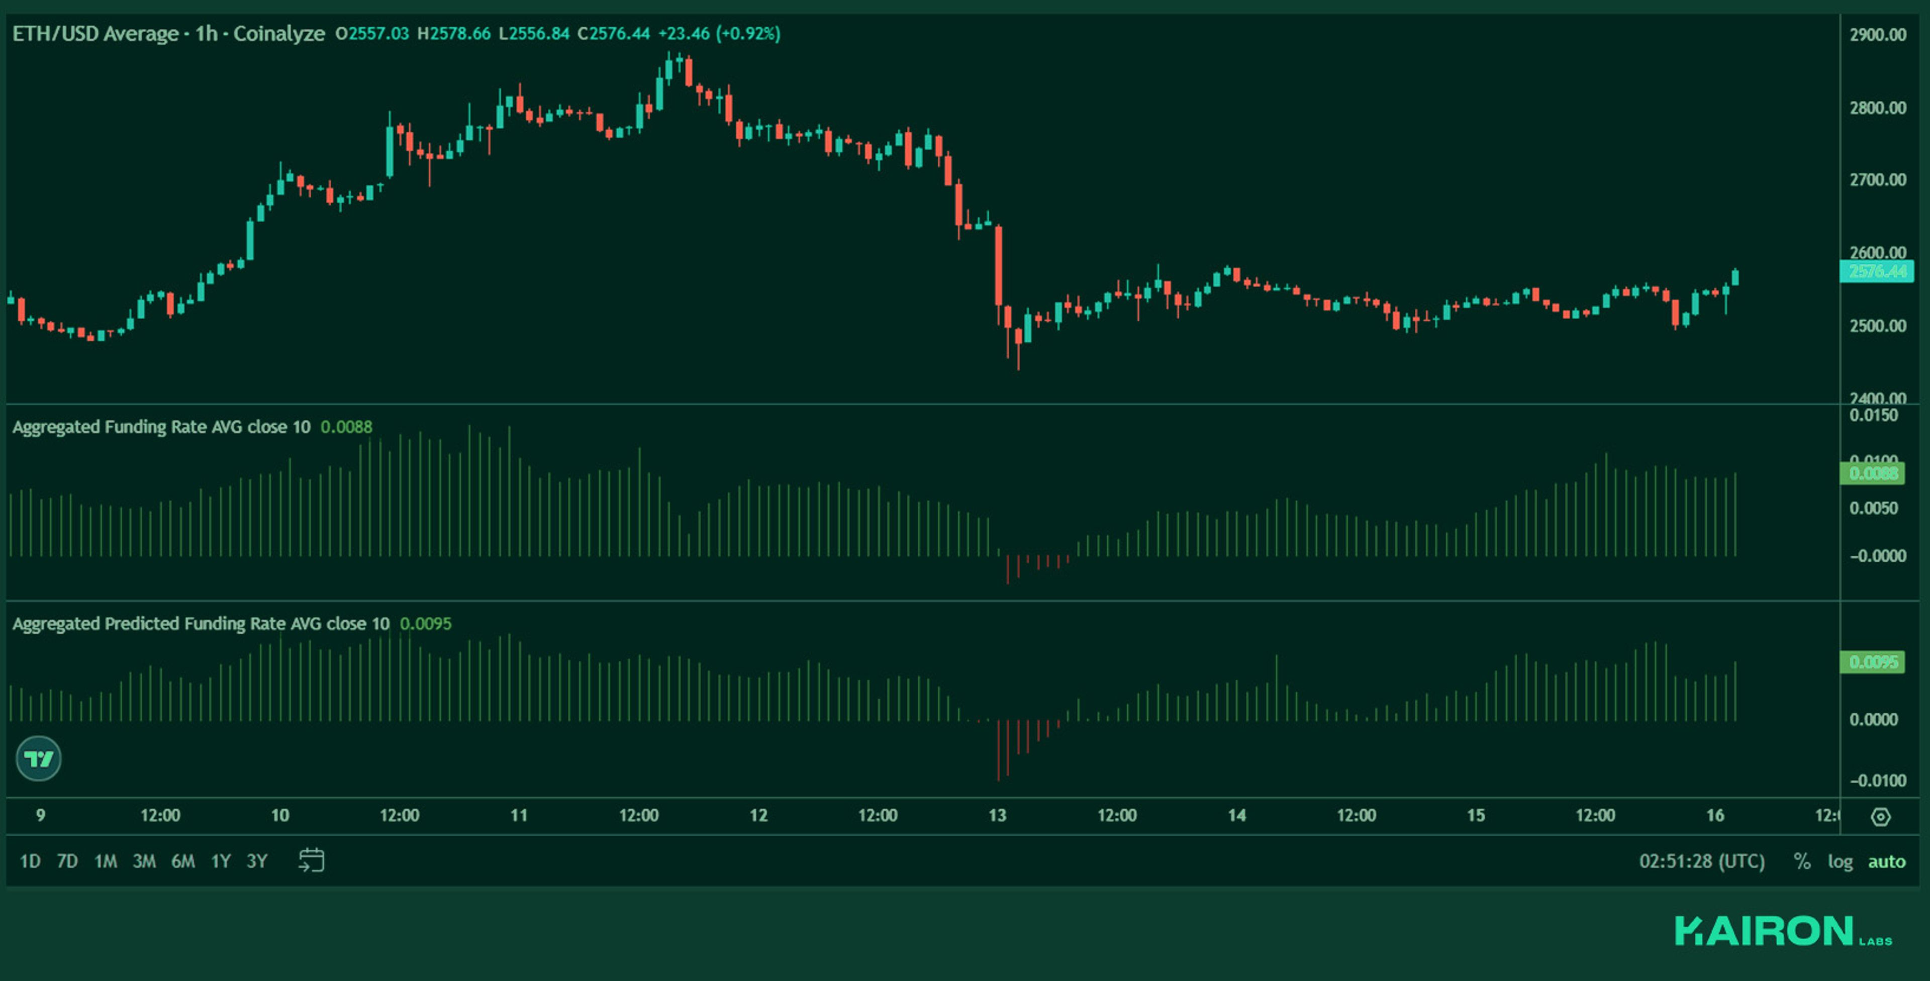Click the open value O2557.03
Screen dimensions: 1930x981
372,34
